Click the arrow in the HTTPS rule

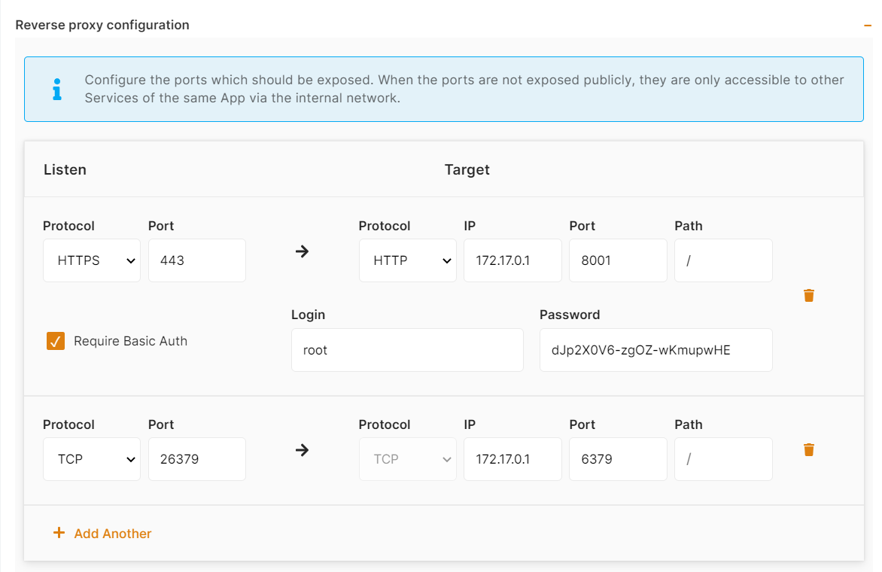click(x=302, y=251)
